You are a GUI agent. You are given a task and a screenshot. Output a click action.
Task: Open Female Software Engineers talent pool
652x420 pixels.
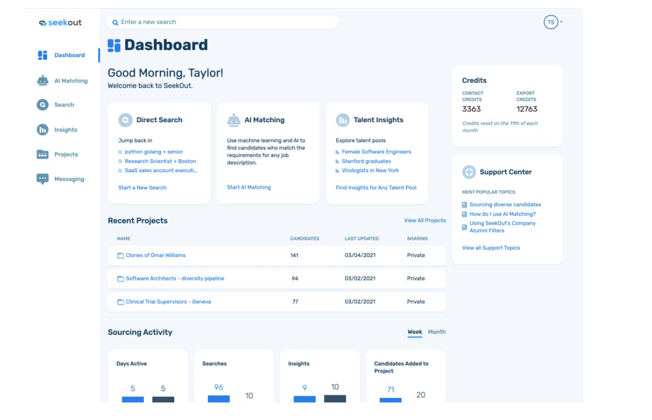377,152
